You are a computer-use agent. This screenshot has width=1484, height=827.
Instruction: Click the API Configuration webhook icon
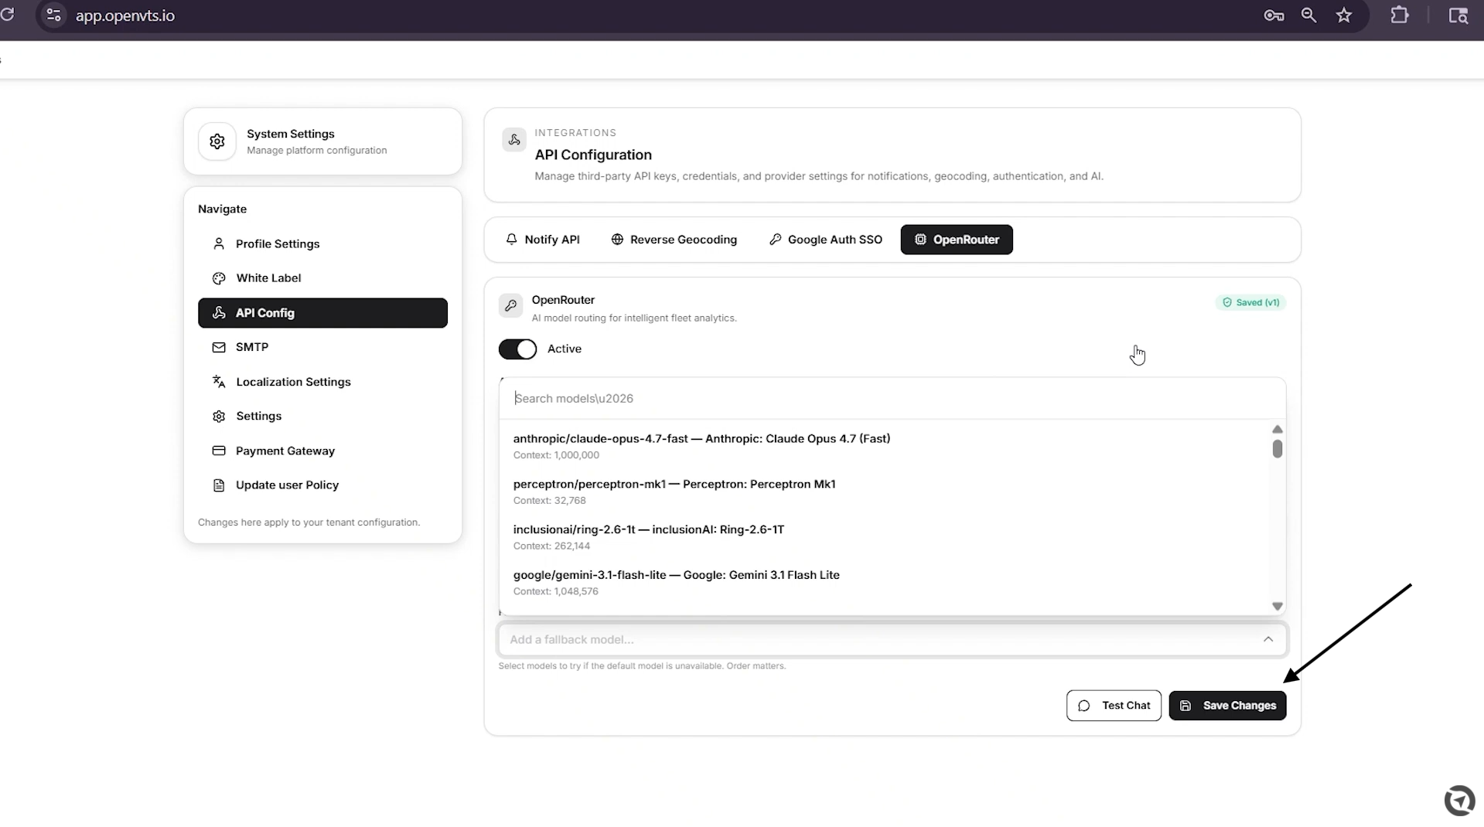tap(514, 140)
